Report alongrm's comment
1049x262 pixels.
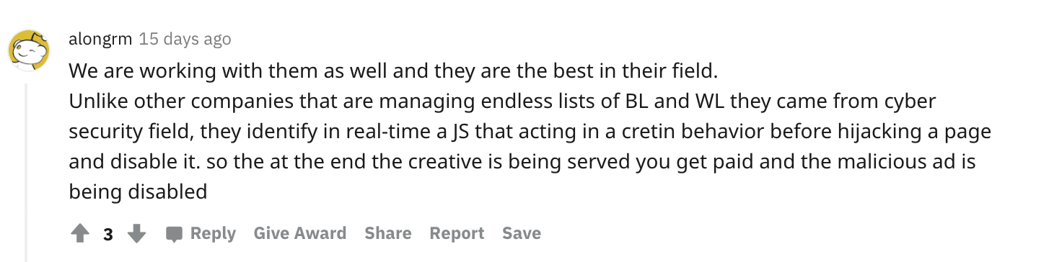pos(457,233)
